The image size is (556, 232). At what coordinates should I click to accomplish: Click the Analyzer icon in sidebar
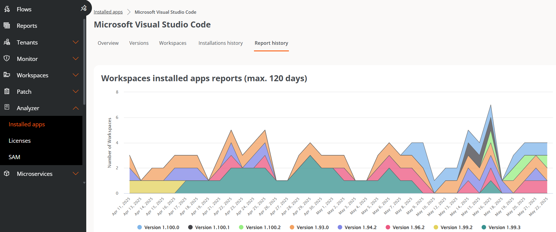click(7, 107)
